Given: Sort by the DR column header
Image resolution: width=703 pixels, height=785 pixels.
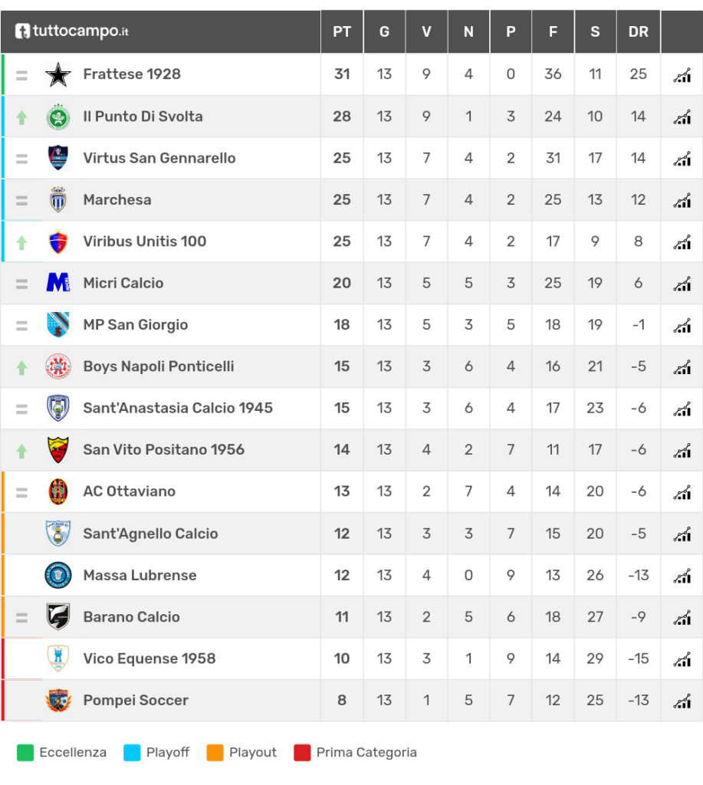Looking at the screenshot, I should [639, 31].
